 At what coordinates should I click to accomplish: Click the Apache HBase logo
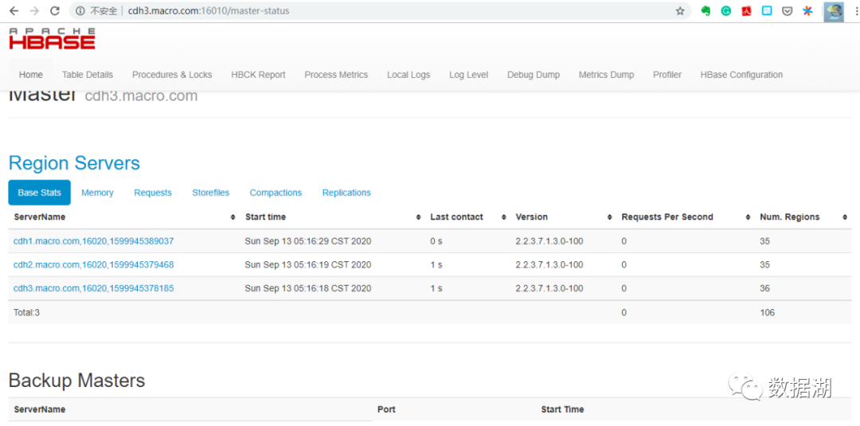coord(52,40)
